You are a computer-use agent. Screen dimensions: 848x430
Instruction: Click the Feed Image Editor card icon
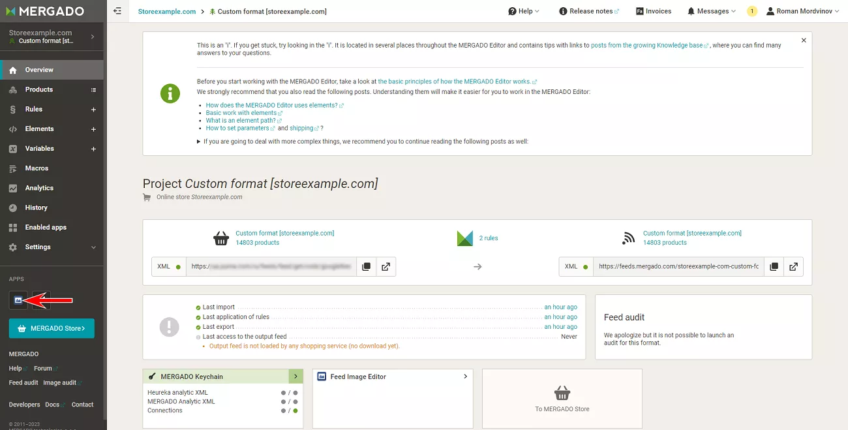tap(322, 376)
